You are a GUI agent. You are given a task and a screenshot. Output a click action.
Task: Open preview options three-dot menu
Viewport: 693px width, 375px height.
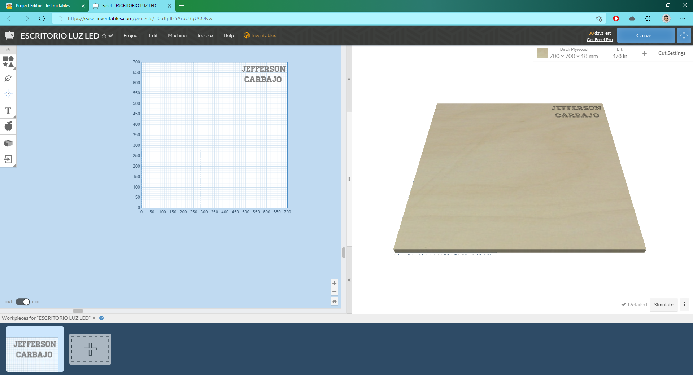pyautogui.click(x=684, y=305)
